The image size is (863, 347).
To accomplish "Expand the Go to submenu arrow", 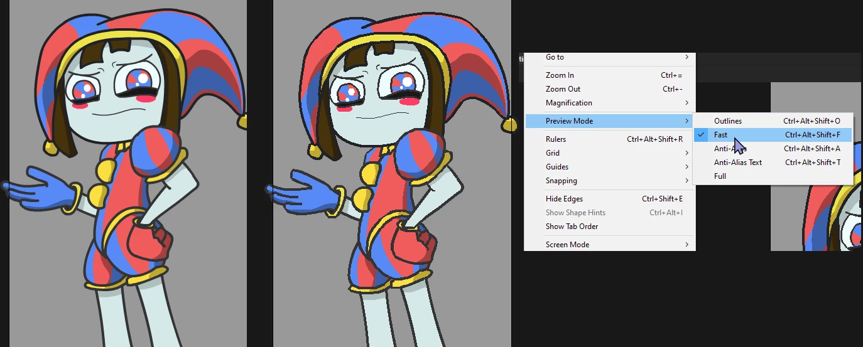I will point(687,57).
